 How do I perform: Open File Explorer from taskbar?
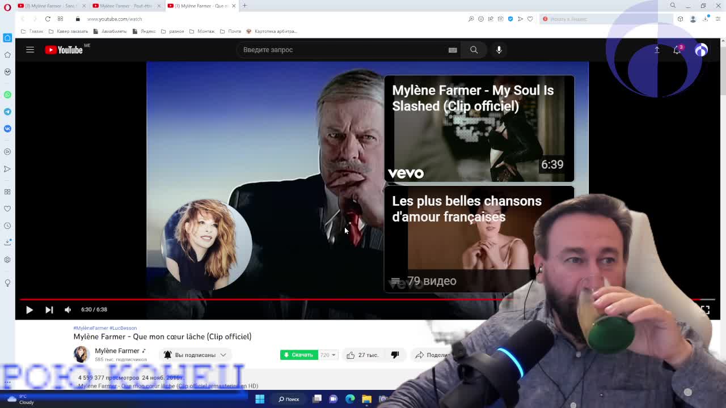[366, 399]
